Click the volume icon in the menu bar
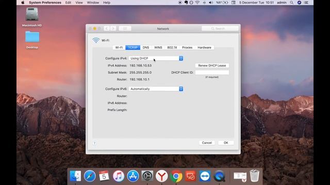 tap(211, 3)
